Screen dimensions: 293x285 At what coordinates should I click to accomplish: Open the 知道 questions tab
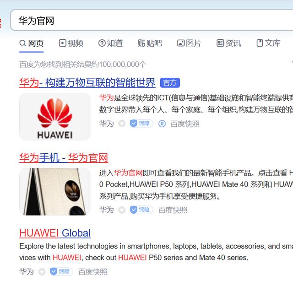point(110,43)
